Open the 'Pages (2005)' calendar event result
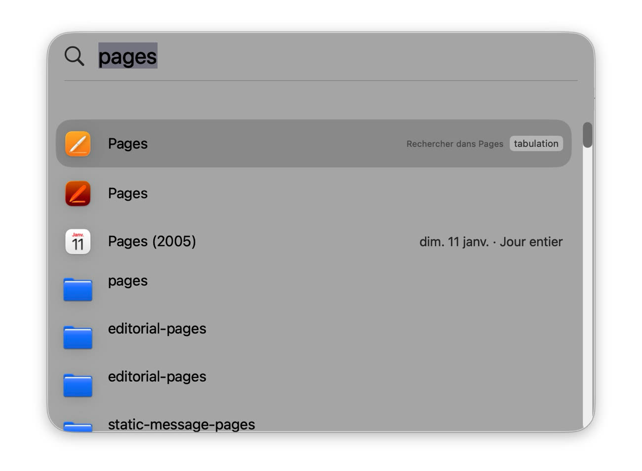This screenshot has height=471, width=642. click(152, 241)
